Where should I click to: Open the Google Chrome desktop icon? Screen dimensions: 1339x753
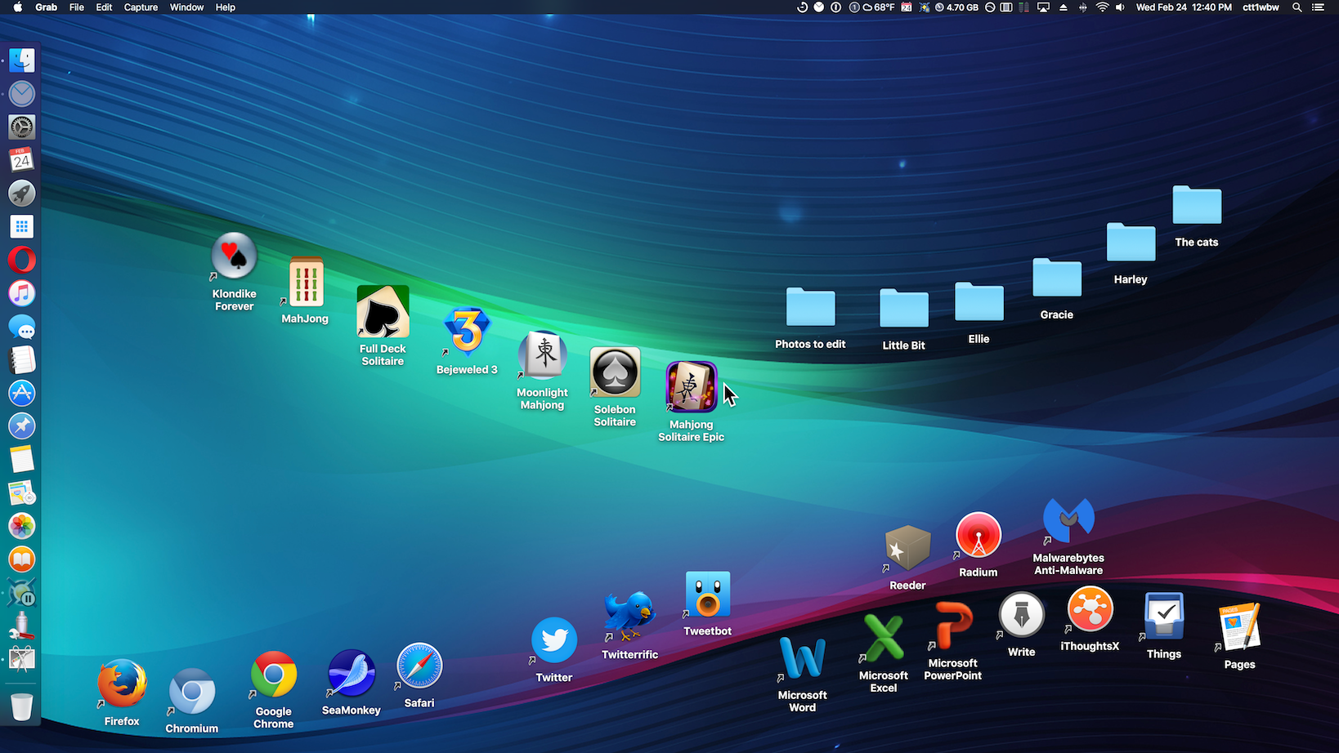tap(274, 675)
